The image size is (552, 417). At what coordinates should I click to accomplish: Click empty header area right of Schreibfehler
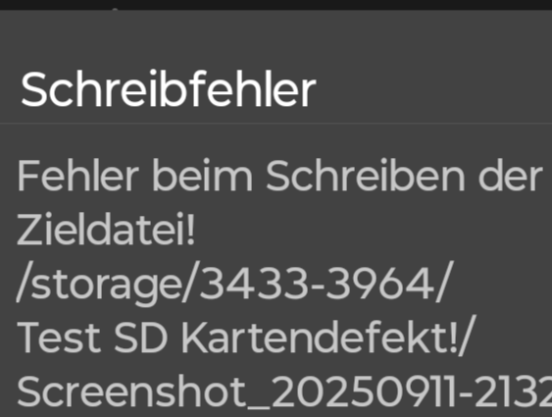[x=433, y=89]
